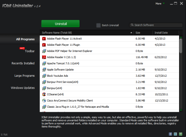This screenshot has width=186, height=137.
Task: Click the Cisco AnyConnect globe icon
Action: pos(44,101)
